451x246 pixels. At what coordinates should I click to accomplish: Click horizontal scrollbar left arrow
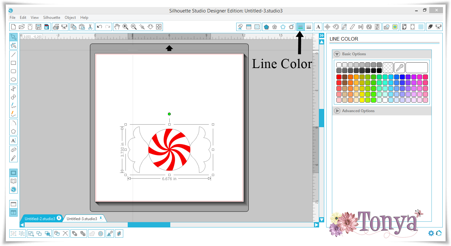22,225
